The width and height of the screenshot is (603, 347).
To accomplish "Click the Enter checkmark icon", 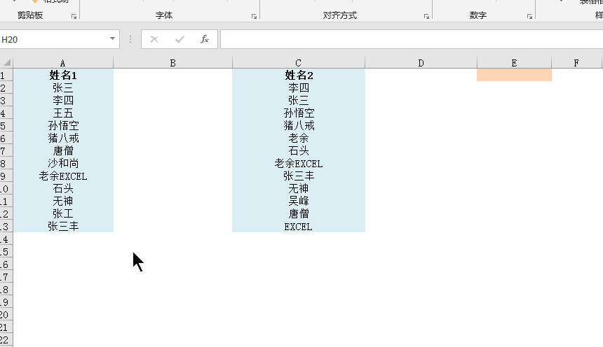I will [x=179, y=39].
